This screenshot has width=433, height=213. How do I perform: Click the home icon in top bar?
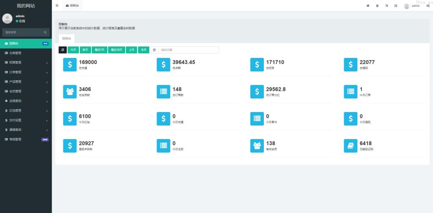click(x=367, y=5)
